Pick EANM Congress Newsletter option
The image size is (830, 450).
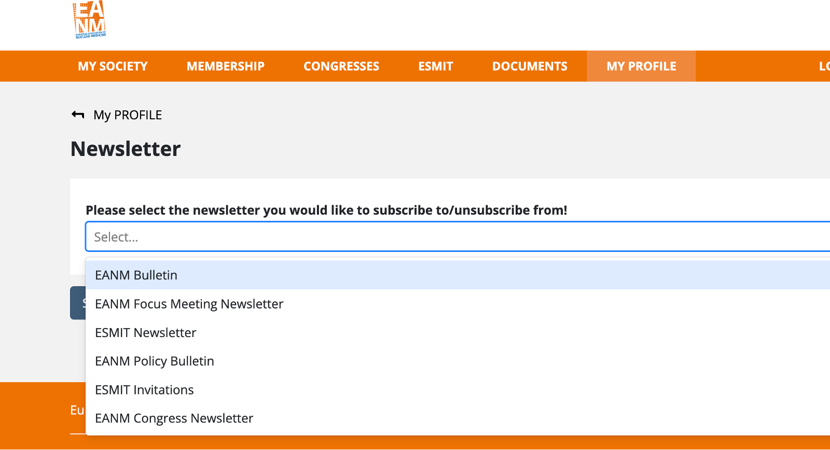(x=174, y=418)
